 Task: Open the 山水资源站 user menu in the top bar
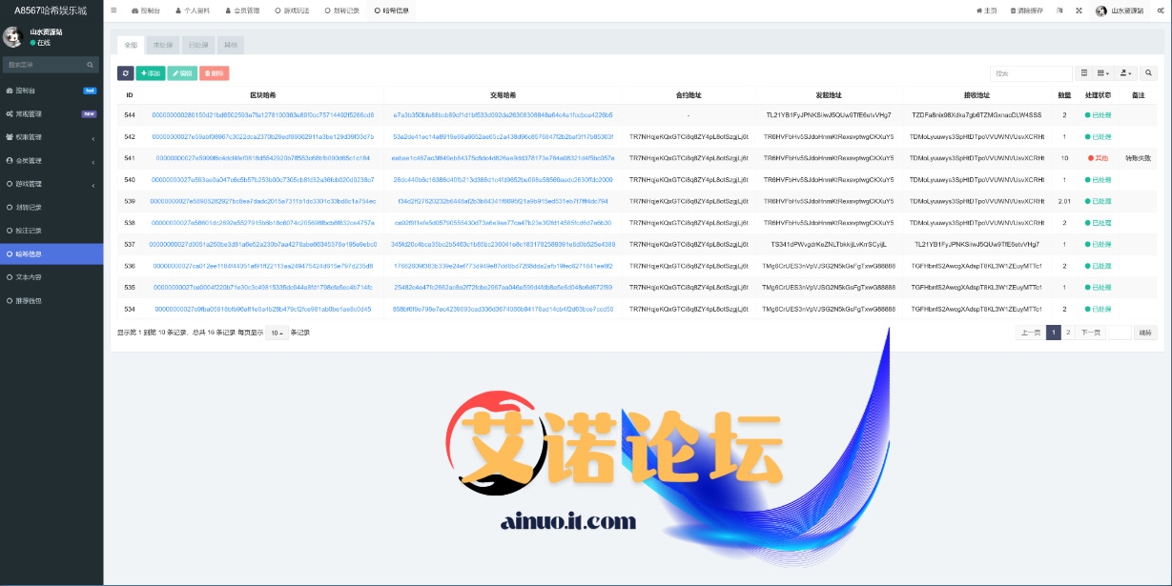click(x=1119, y=10)
